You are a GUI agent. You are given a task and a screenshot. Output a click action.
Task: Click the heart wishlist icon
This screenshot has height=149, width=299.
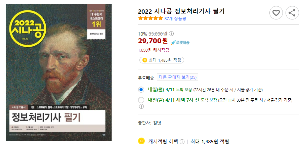pos(276,13)
